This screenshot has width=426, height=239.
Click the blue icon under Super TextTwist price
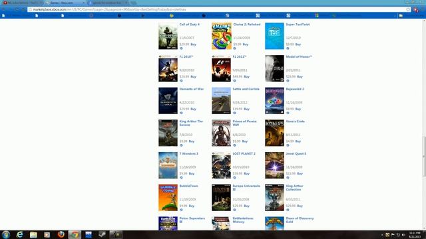point(288,48)
